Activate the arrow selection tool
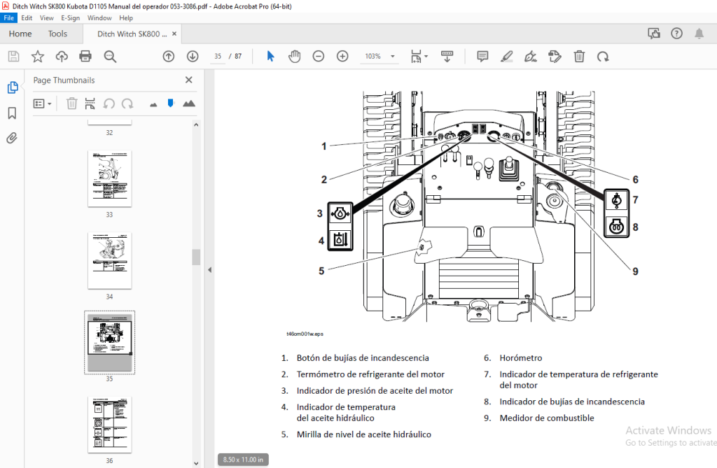Screen dimensions: 717x468 (270, 56)
